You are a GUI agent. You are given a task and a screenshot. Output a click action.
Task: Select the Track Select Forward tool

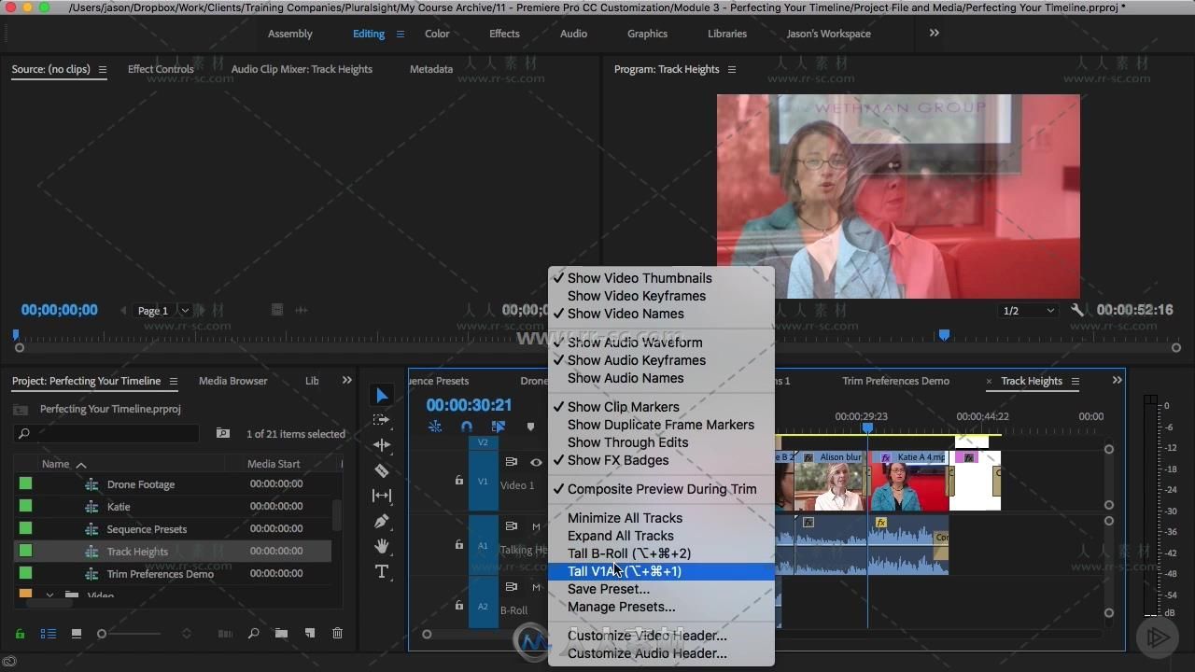[382, 420]
